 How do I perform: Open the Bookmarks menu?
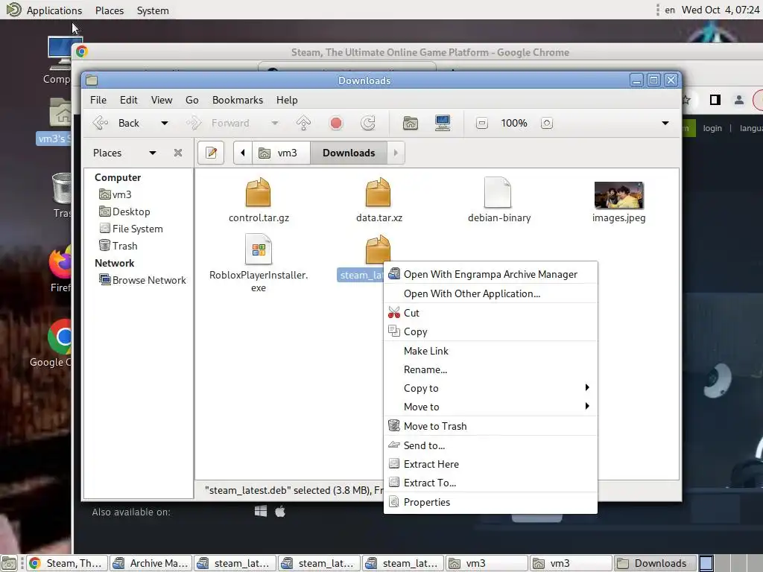point(238,100)
